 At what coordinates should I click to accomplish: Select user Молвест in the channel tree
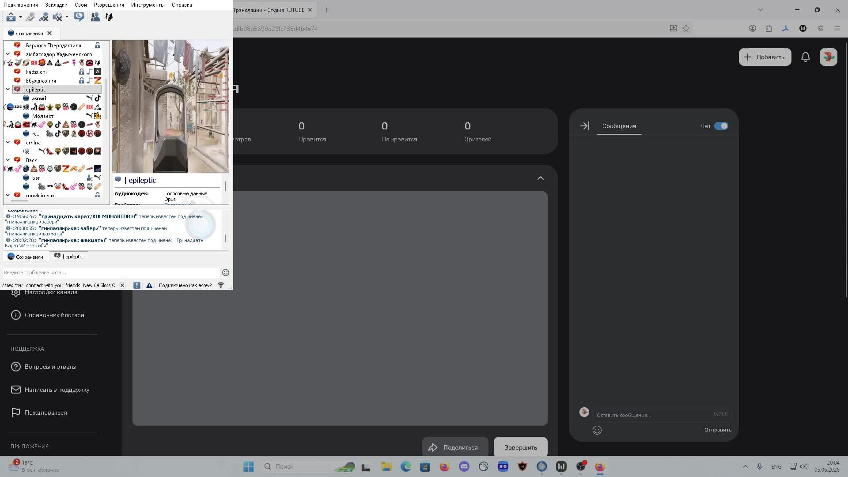pyautogui.click(x=42, y=116)
